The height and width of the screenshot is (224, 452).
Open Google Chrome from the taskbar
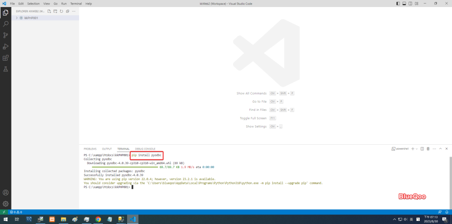click(98, 219)
